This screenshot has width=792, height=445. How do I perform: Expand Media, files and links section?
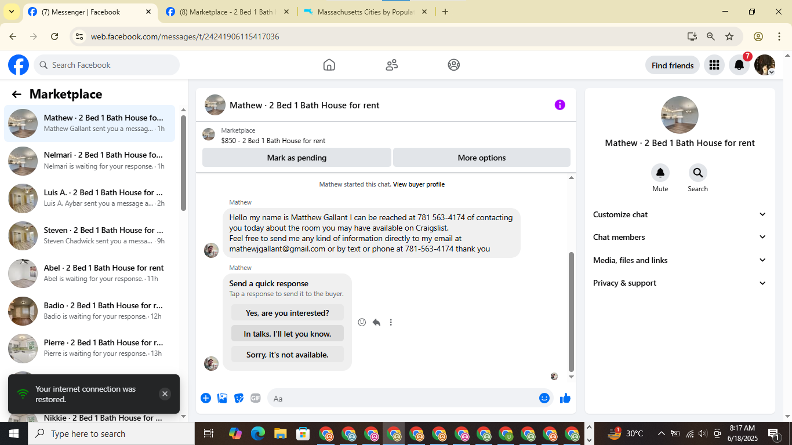pyautogui.click(x=680, y=260)
